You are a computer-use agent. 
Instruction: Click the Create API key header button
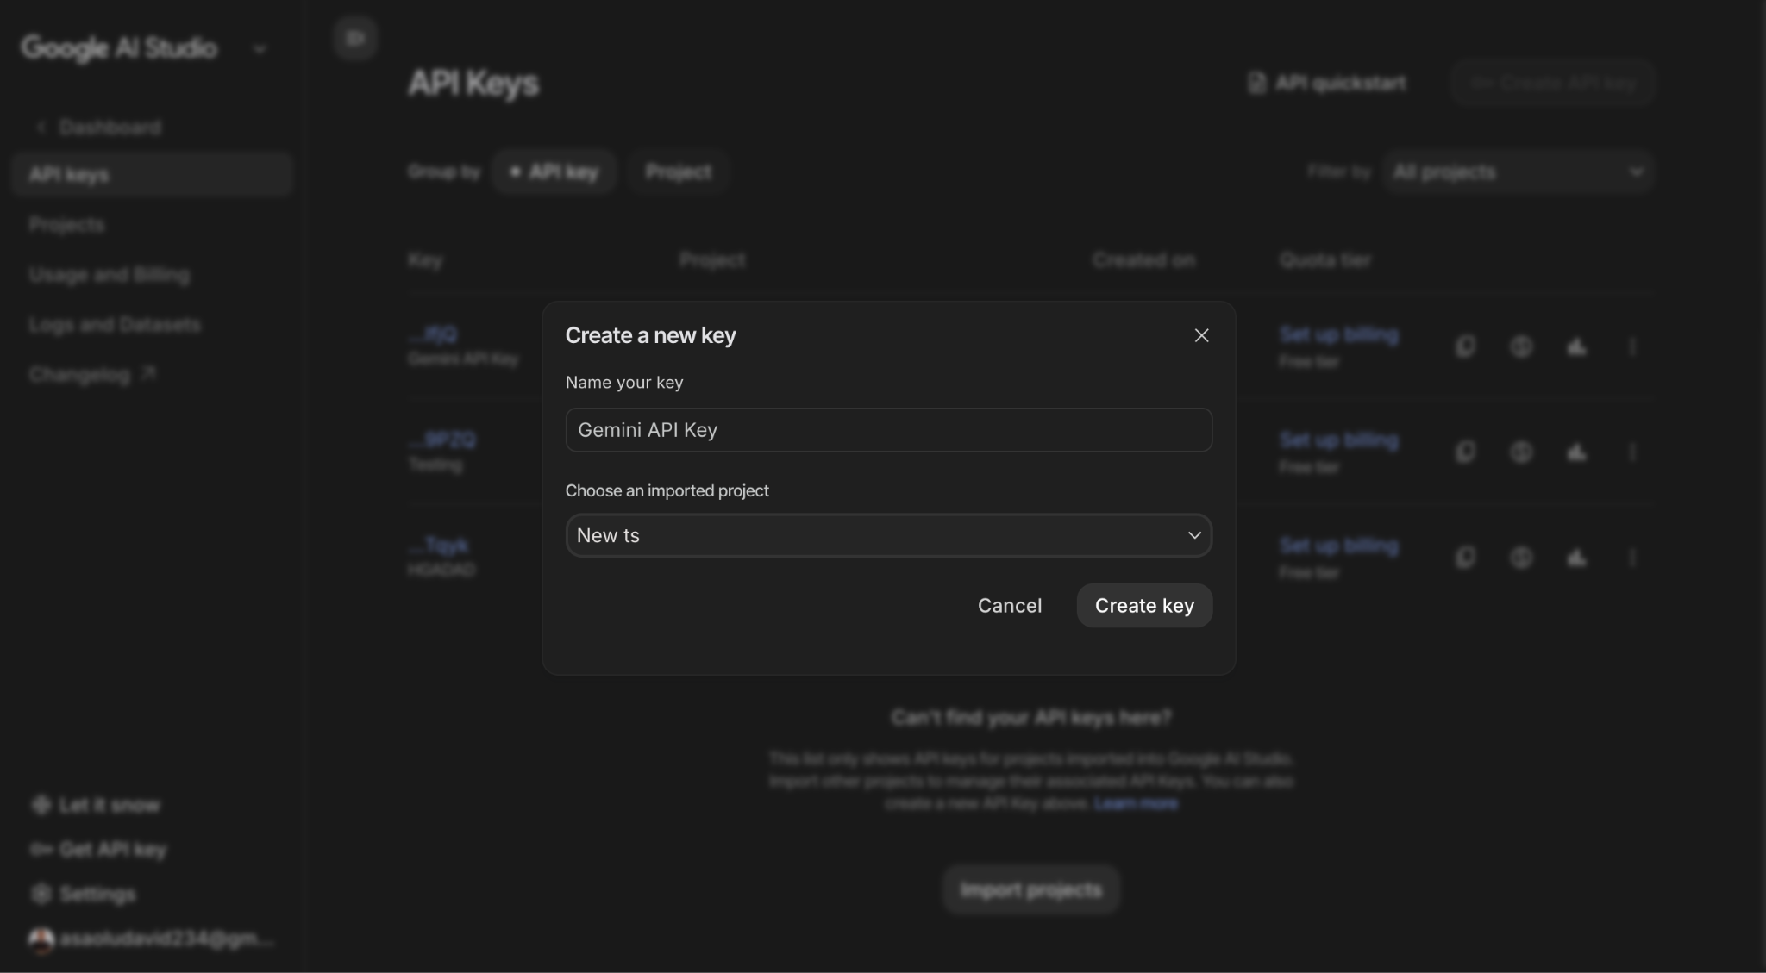point(1552,84)
